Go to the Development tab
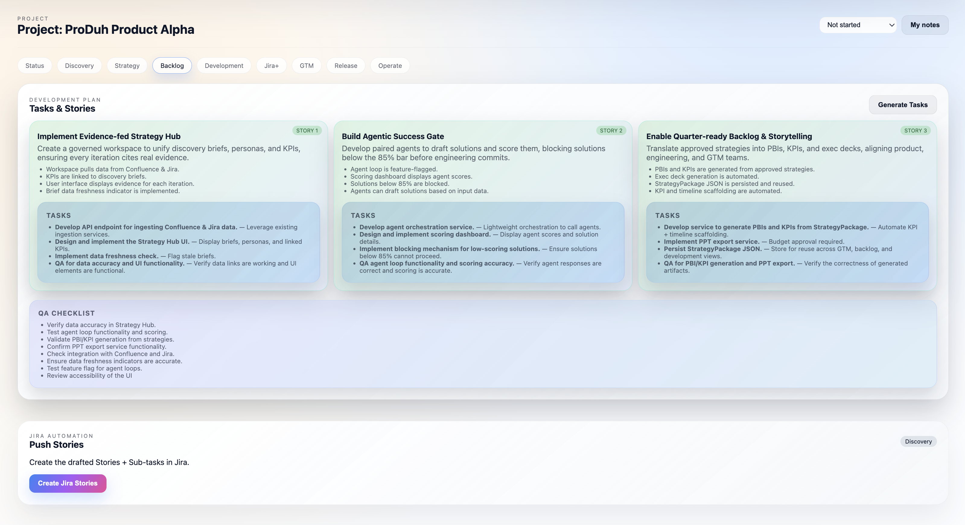This screenshot has height=525, width=965. [224, 65]
